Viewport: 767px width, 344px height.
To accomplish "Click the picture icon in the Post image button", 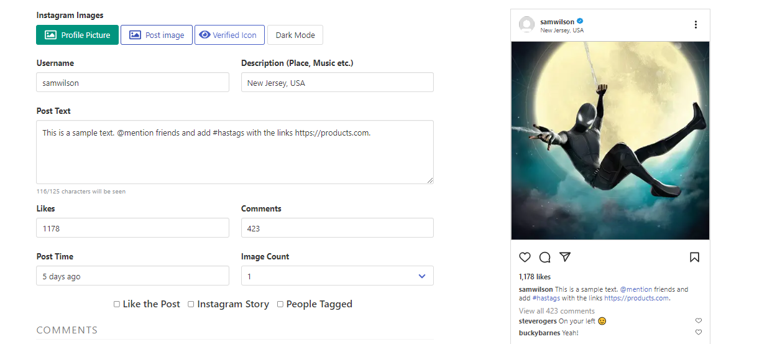I will click(x=135, y=35).
